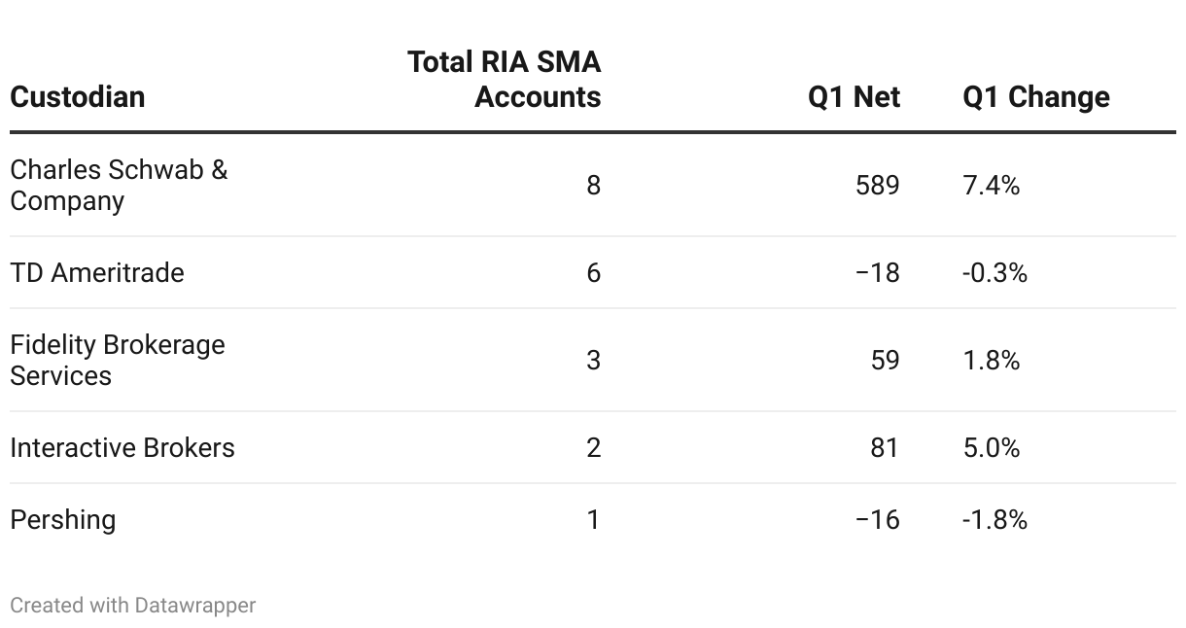1186x628 pixels.
Task: Click the Interactive Brokers custodian cell
Action: click(x=122, y=447)
